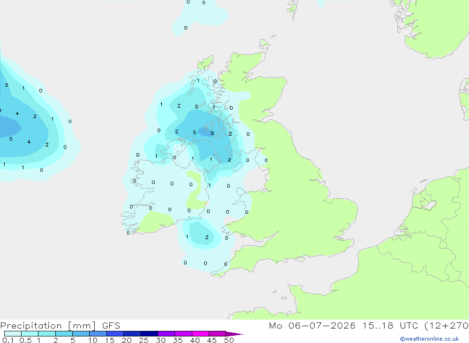The height and width of the screenshot is (343, 469).
Task: Click the legend label '20'
Action: click(127, 340)
